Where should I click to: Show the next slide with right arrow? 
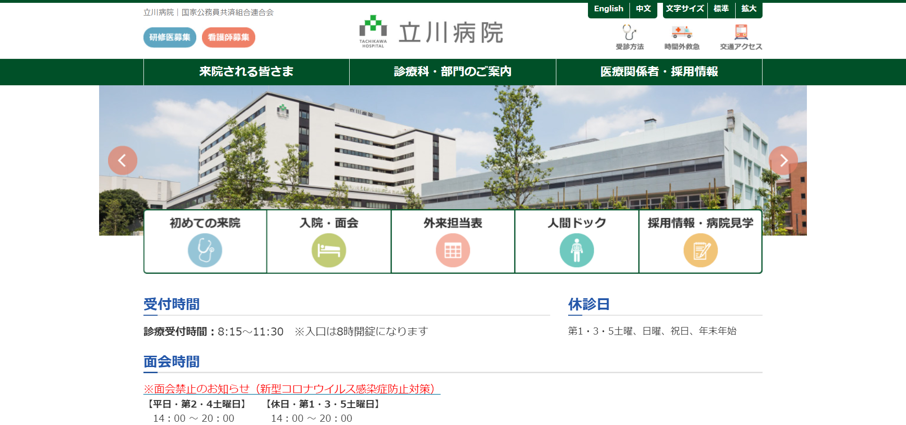[783, 160]
